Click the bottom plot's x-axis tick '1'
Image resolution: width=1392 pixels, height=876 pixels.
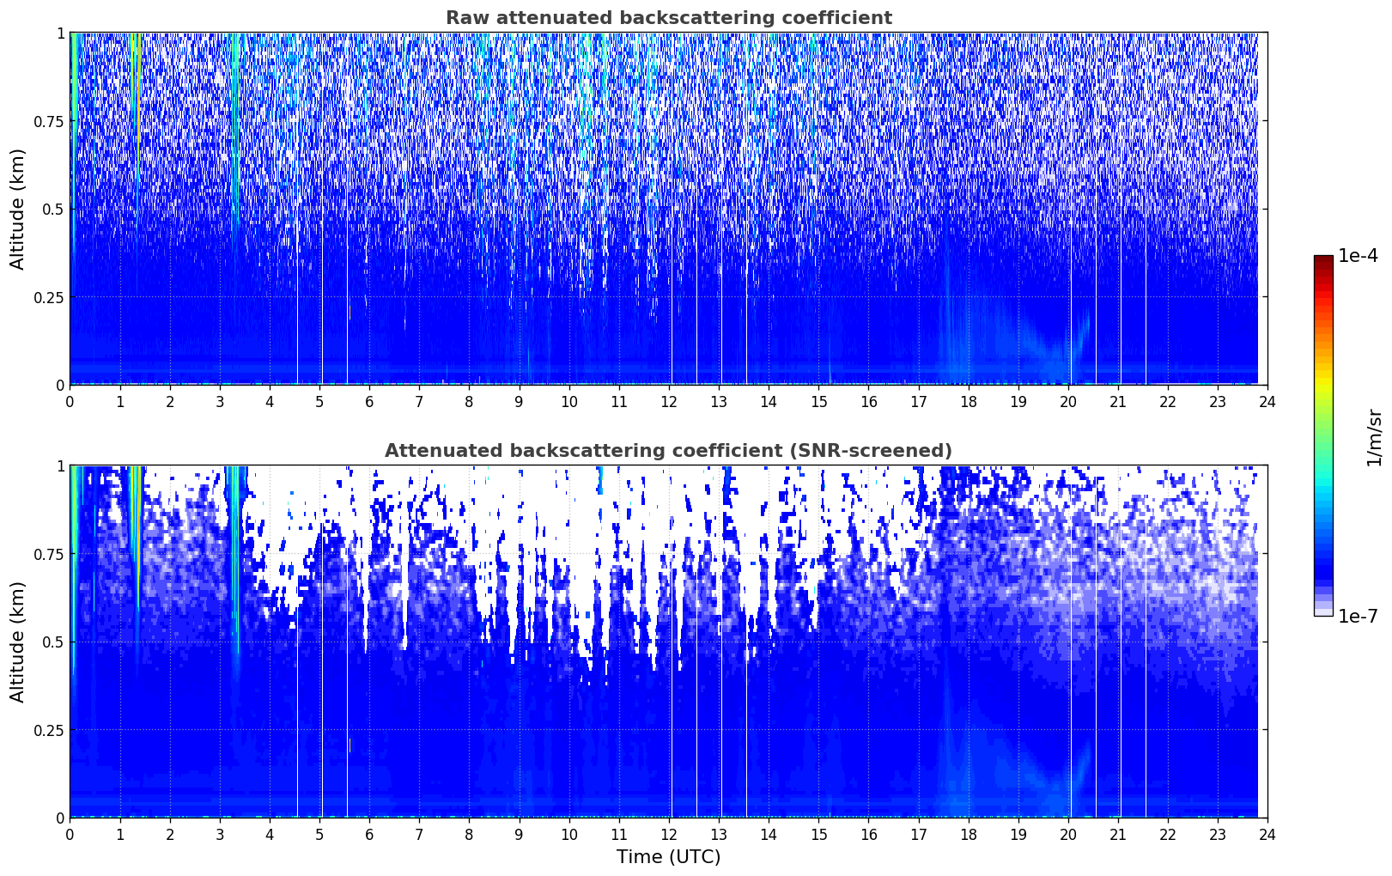pos(119,834)
